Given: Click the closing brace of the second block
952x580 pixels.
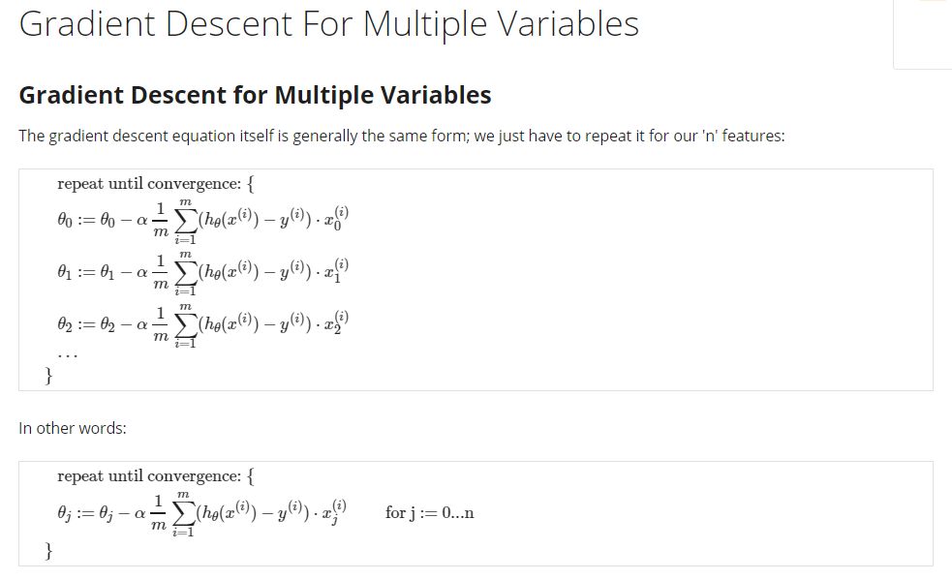Looking at the screenshot, I should [50, 551].
